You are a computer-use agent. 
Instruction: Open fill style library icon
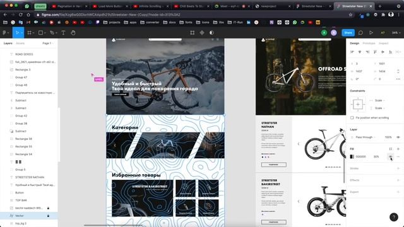[x=390, y=149]
